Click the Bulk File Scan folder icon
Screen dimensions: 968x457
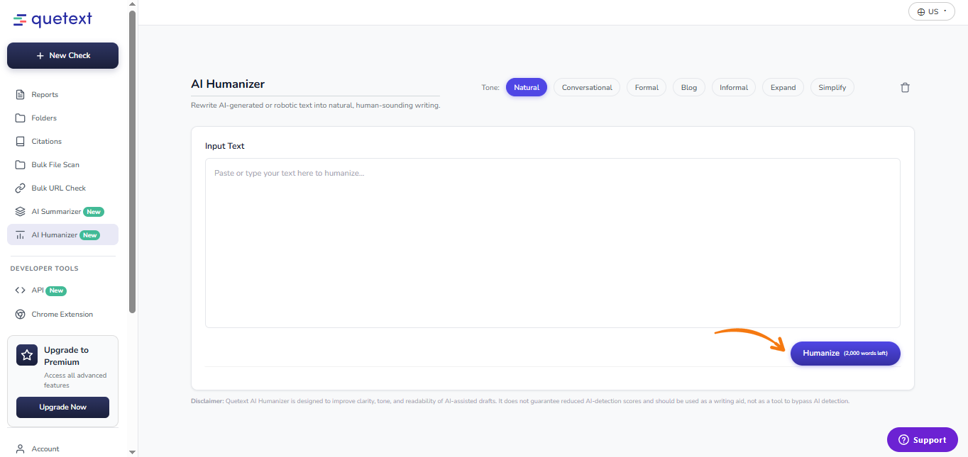[x=21, y=164]
